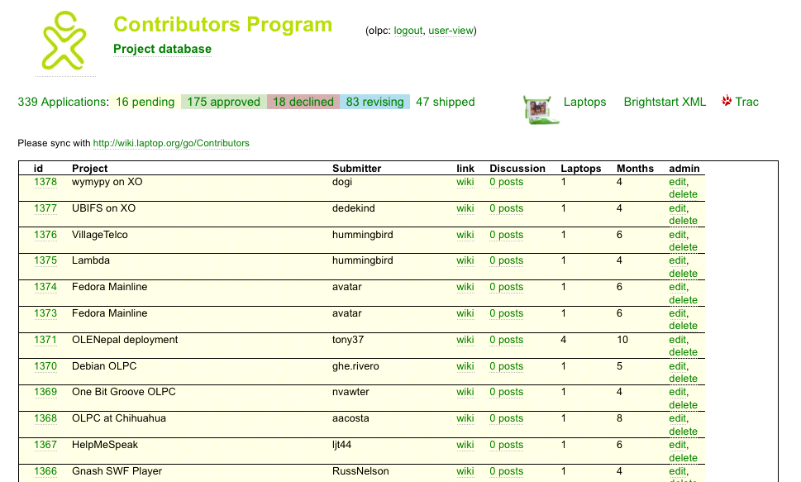
Task: Open the Project database link
Action: pyautogui.click(x=162, y=49)
